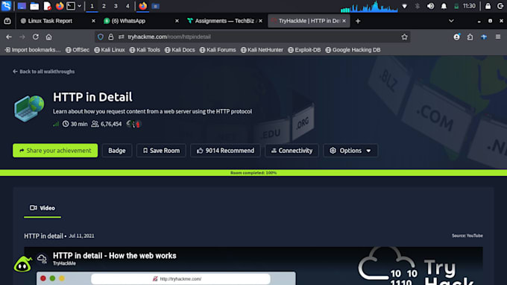Click the HTTP in detail video title
This screenshot has height=285, width=507.
tap(115, 256)
